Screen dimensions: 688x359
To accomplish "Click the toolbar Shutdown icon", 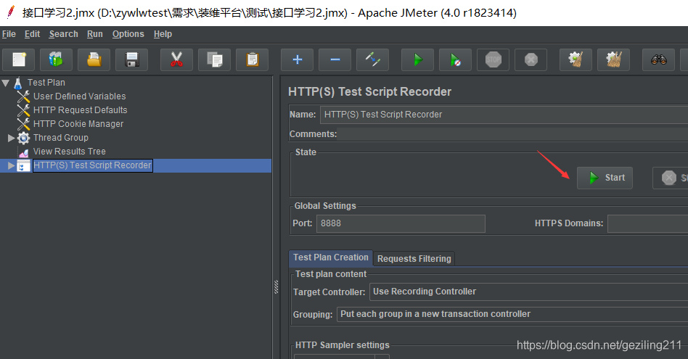I will [x=531, y=59].
